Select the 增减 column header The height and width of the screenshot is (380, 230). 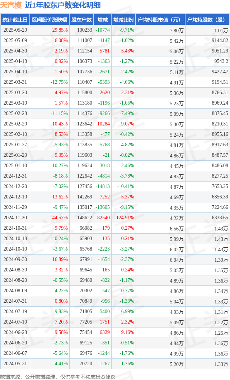coord(103,20)
